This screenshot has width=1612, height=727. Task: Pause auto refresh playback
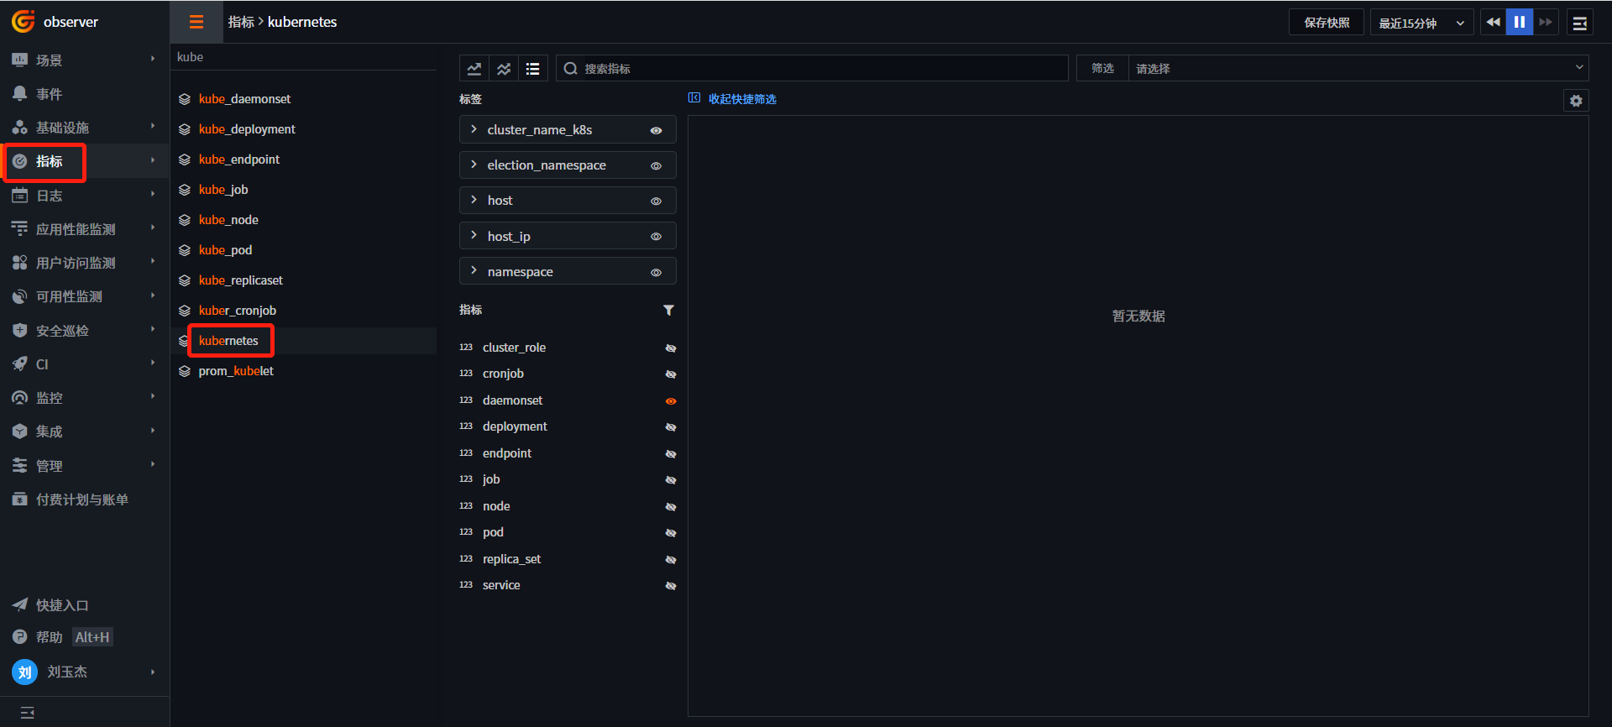(1520, 23)
